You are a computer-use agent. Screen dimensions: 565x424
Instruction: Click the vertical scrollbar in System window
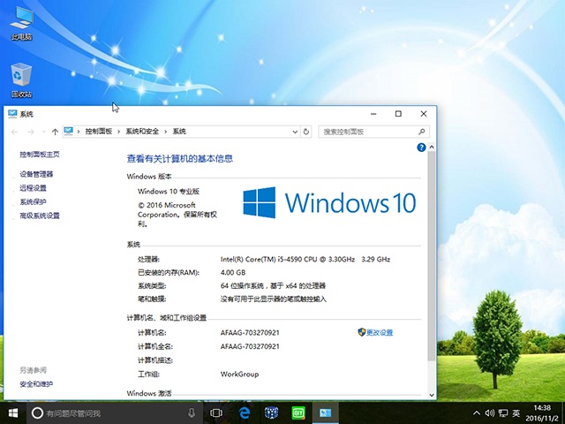(x=431, y=265)
